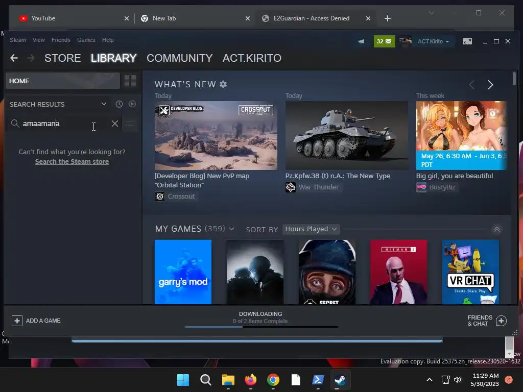
Task: Close the New Tab browser tab
Action: (248, 18)
